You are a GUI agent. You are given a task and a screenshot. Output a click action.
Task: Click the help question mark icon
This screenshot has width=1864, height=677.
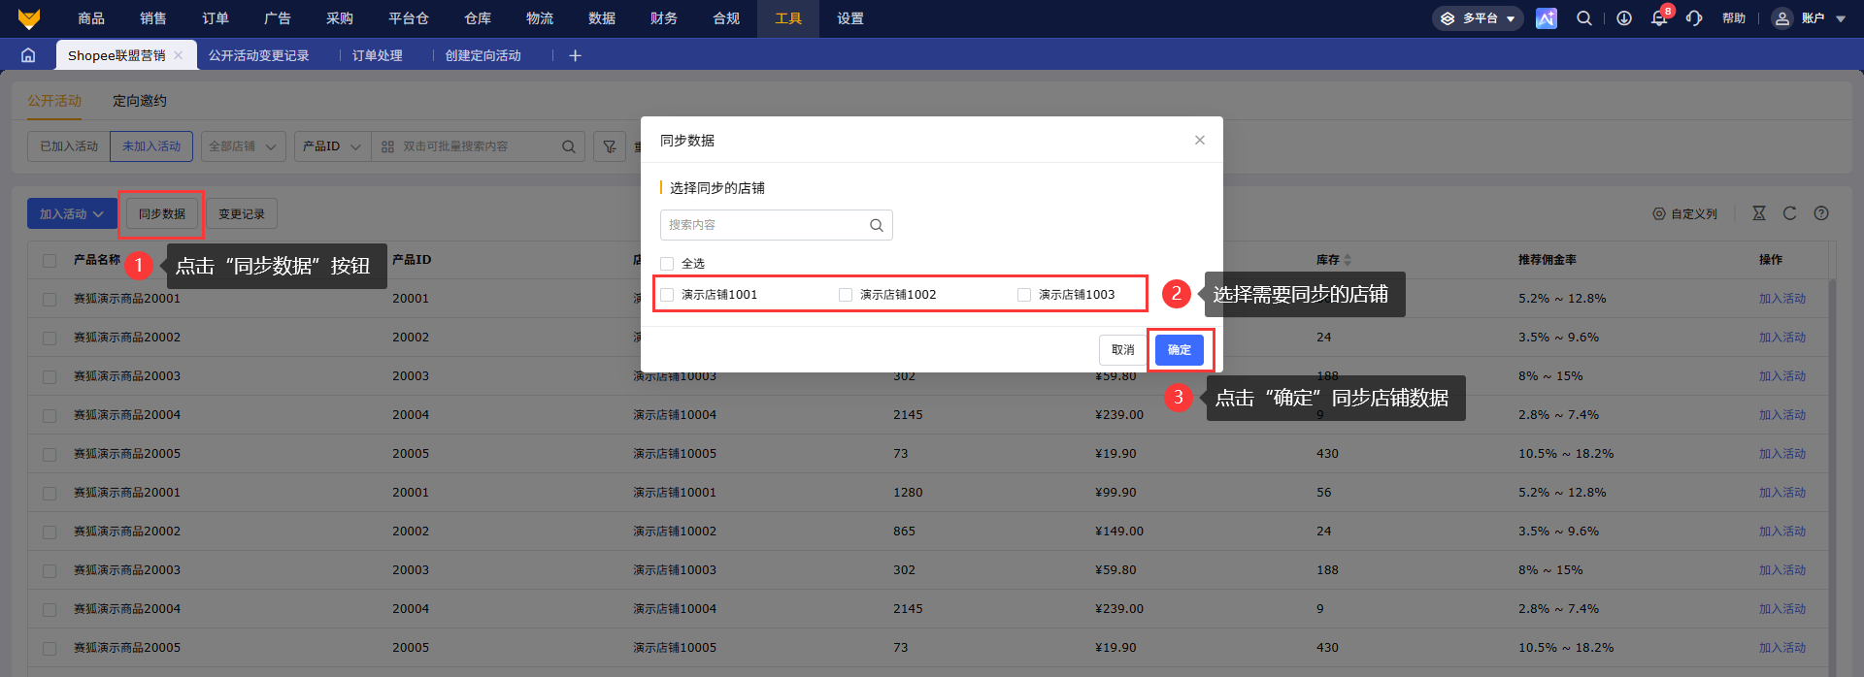coord(1821,213)
